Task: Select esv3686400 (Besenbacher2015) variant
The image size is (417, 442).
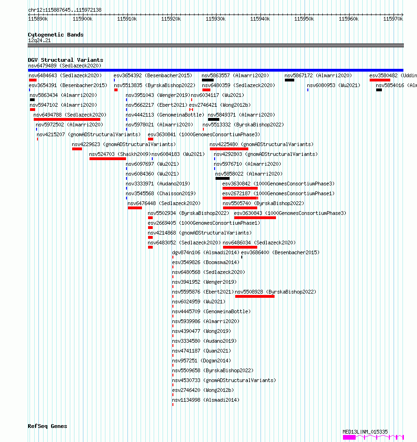Action: [x=280, y=253]
